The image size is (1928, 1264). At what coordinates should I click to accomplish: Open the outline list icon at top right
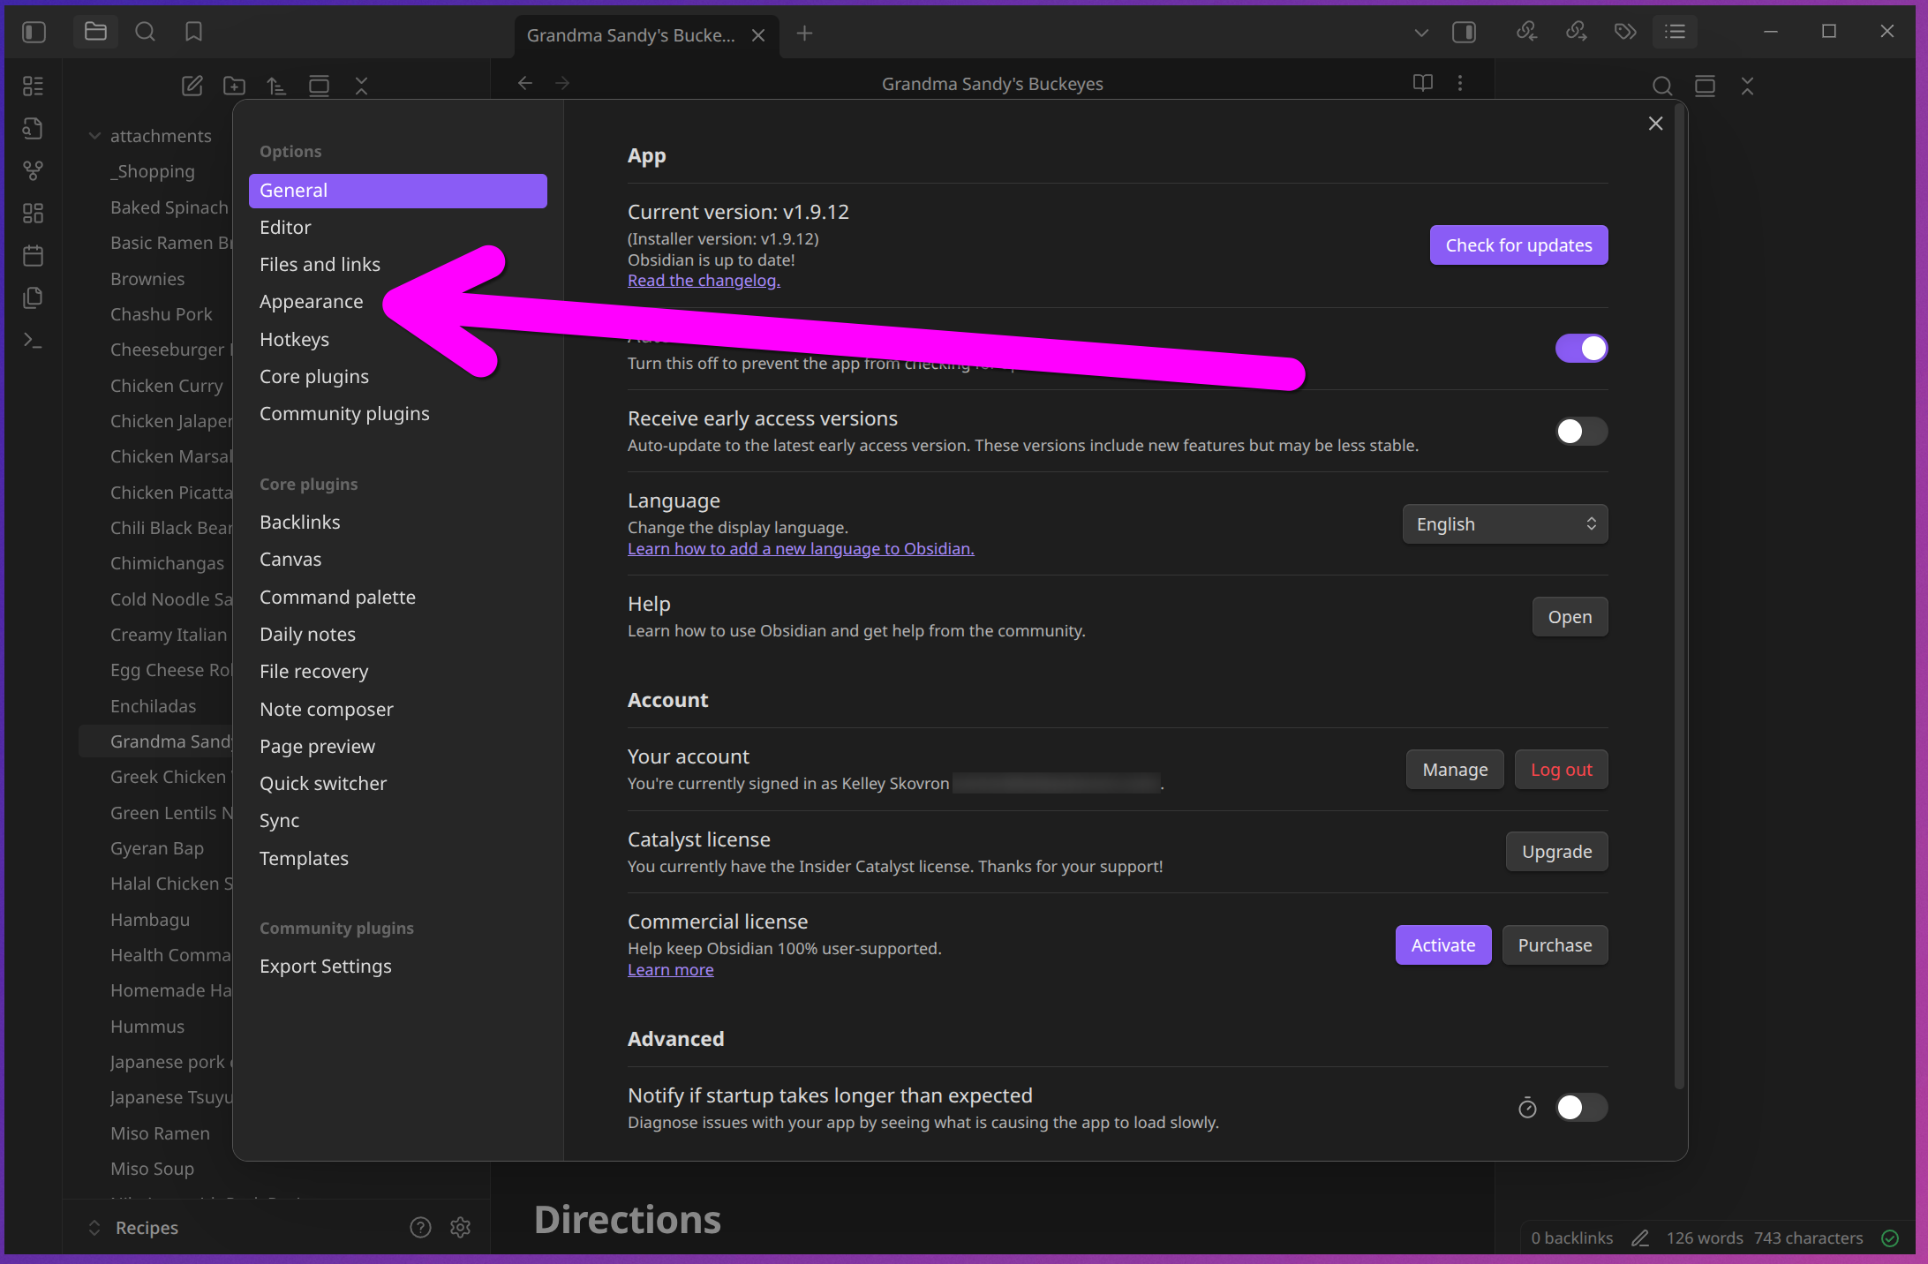pyautogui.click(x=1675, y=33)
